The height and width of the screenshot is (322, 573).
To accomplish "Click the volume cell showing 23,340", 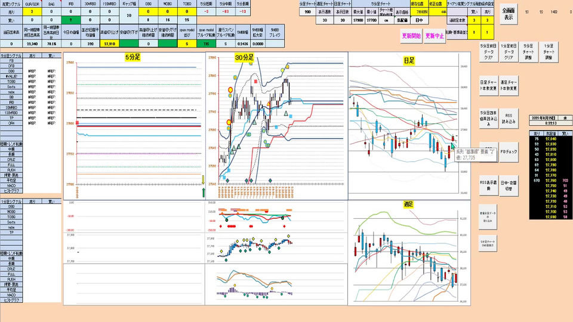I will point(32,44).
